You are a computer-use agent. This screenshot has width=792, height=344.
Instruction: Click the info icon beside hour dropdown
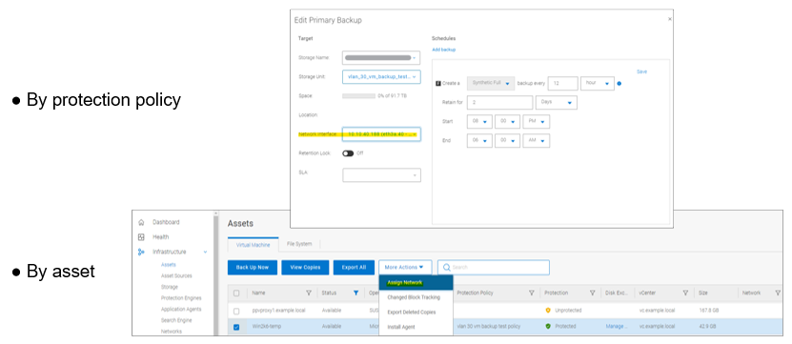pos(619,83)
